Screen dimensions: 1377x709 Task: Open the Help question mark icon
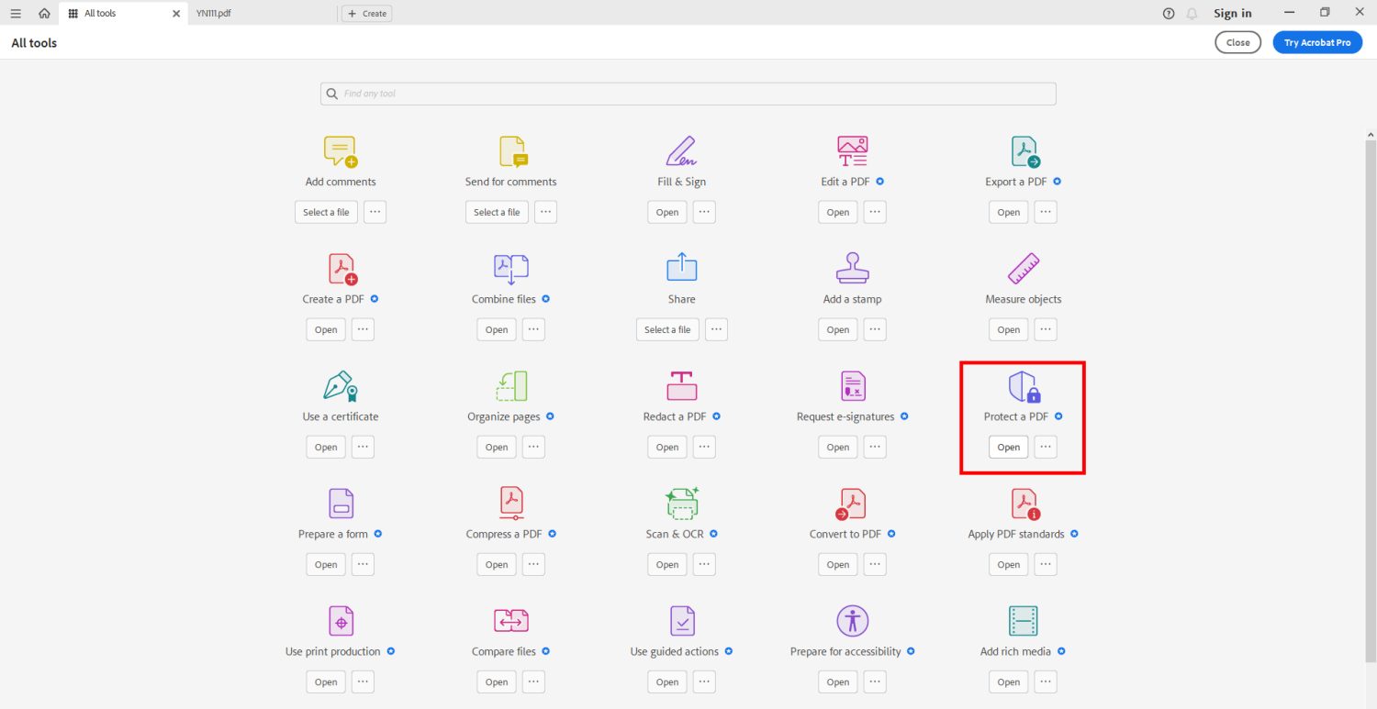click(x=1169, y=14)
